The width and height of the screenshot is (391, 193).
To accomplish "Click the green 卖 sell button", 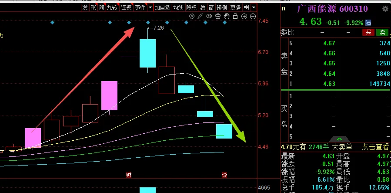I will [x=382, y=32].
